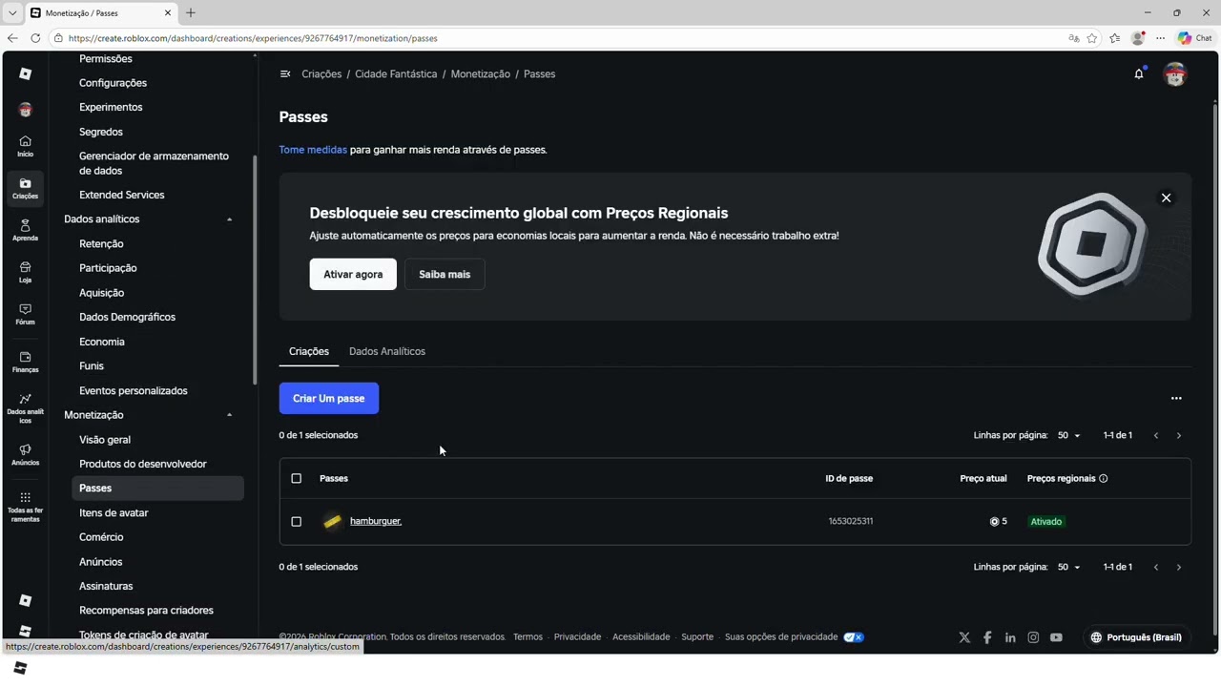Image resolution: width=1221 pixels, height=687 pixels.
Task: Select all passes with header checkbox
Action: point(296,478)
